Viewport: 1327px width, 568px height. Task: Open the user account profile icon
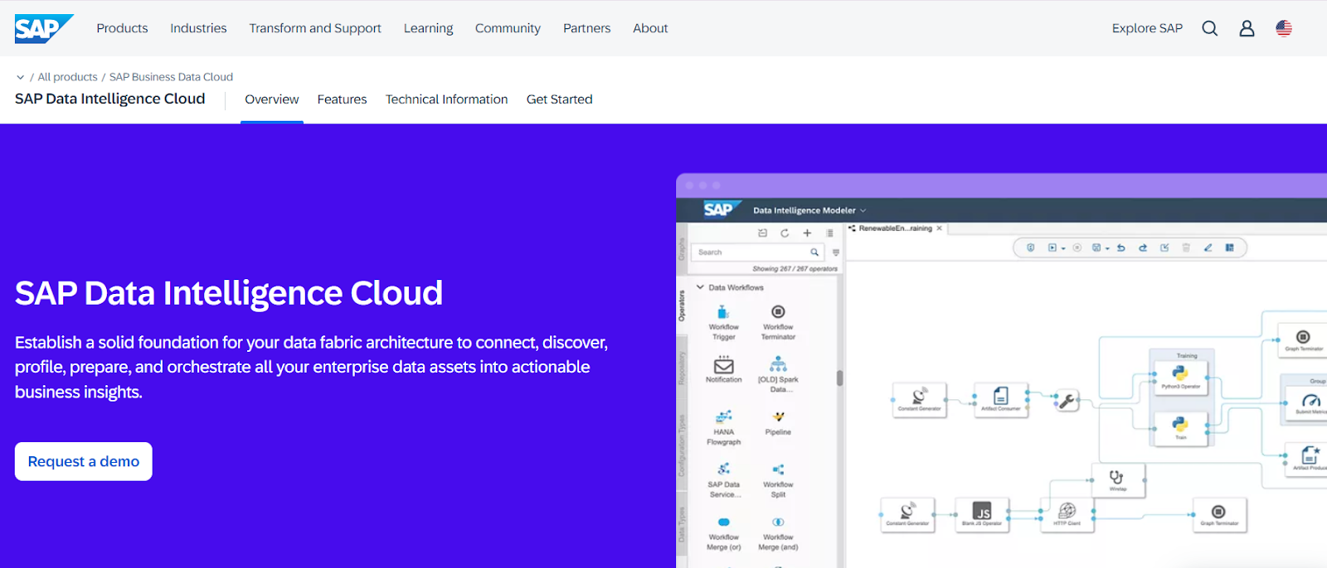1247,28
